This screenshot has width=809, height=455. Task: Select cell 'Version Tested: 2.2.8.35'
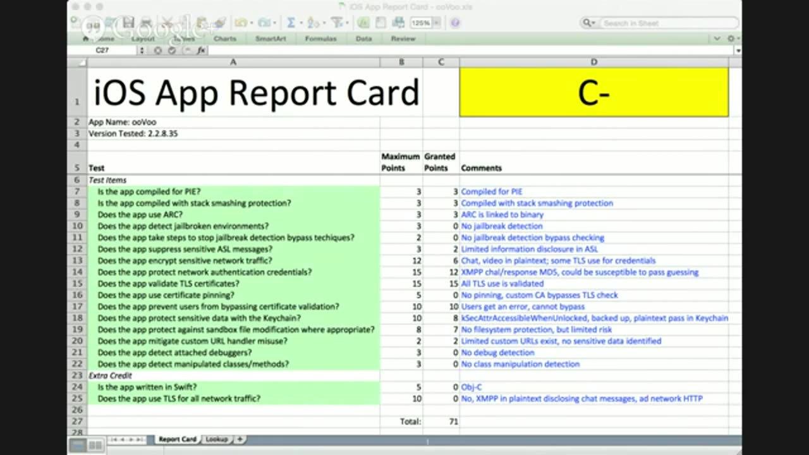[x=233, y=134]
